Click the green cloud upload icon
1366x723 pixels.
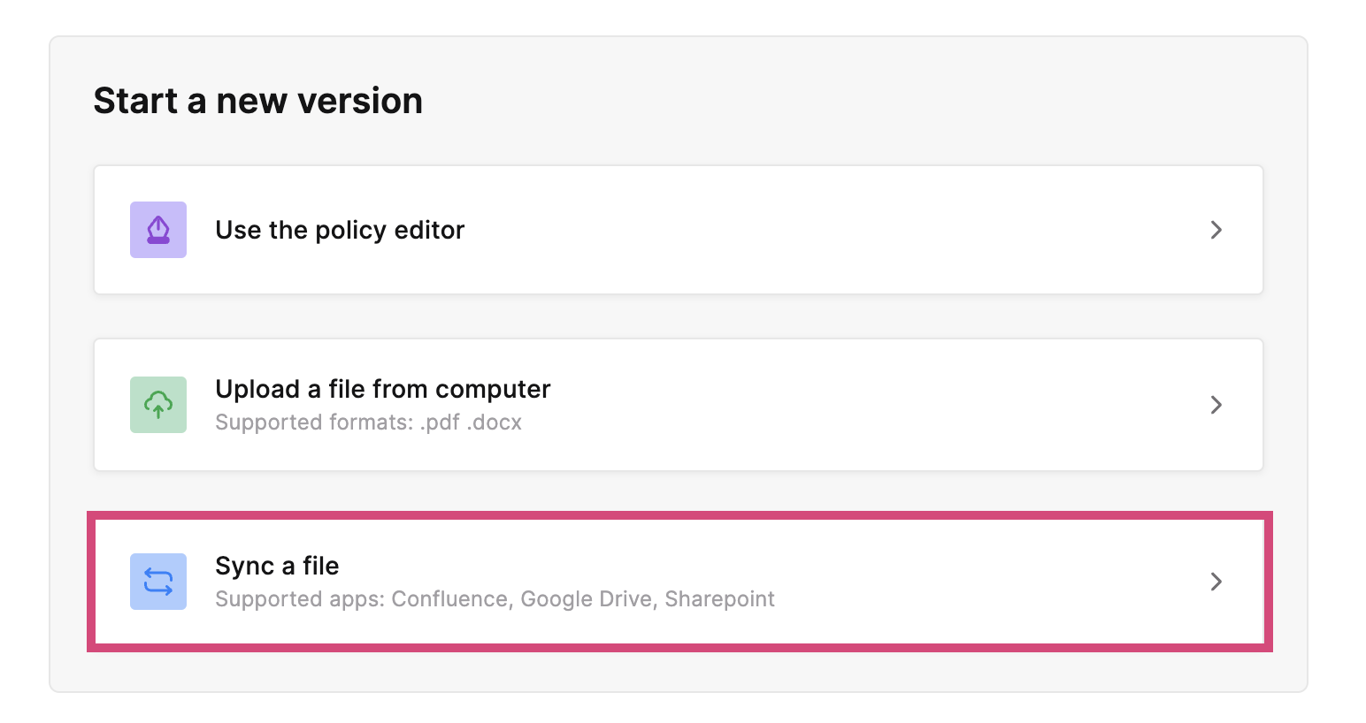pyautogui.click(x=158, y=405)
